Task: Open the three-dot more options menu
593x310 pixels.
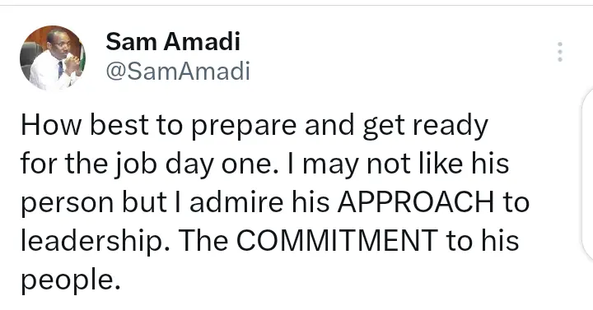Action: pyautogui.click(x=560, y=52)
